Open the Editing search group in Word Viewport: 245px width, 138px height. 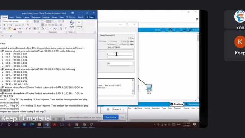click(79, 25)
